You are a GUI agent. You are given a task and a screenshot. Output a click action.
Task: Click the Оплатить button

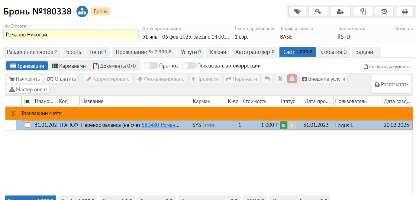(x=62, y=79)
